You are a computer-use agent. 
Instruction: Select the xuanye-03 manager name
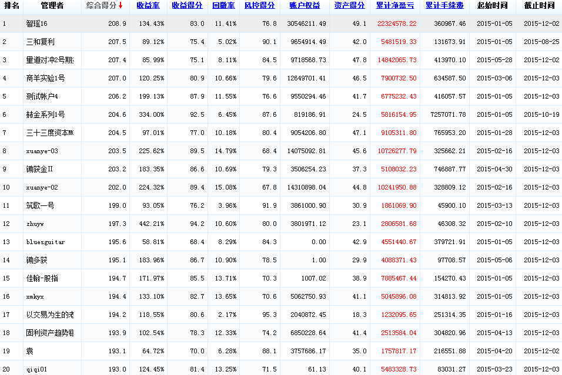pos(42,151)
